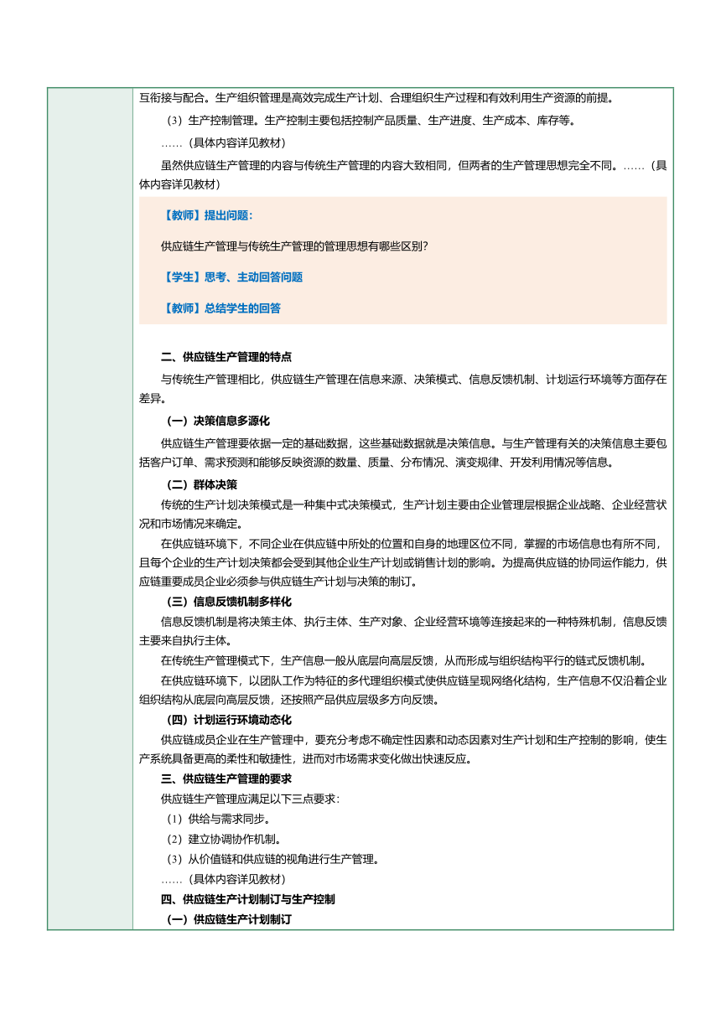721x1019 pixels.
Task: Select the paragraph starting '供应链成员企业在生产管理中'
Action: coord(402,749)
